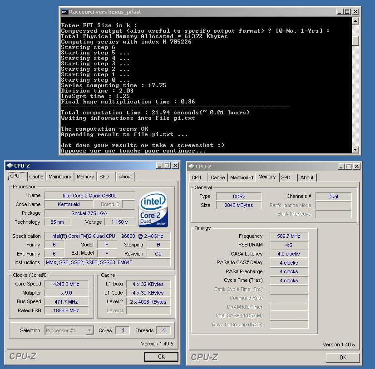The width and height of the screenshot is (375, 369).
Task: Click the RAS# to CAS# Delay value
Action: [289, 263]
